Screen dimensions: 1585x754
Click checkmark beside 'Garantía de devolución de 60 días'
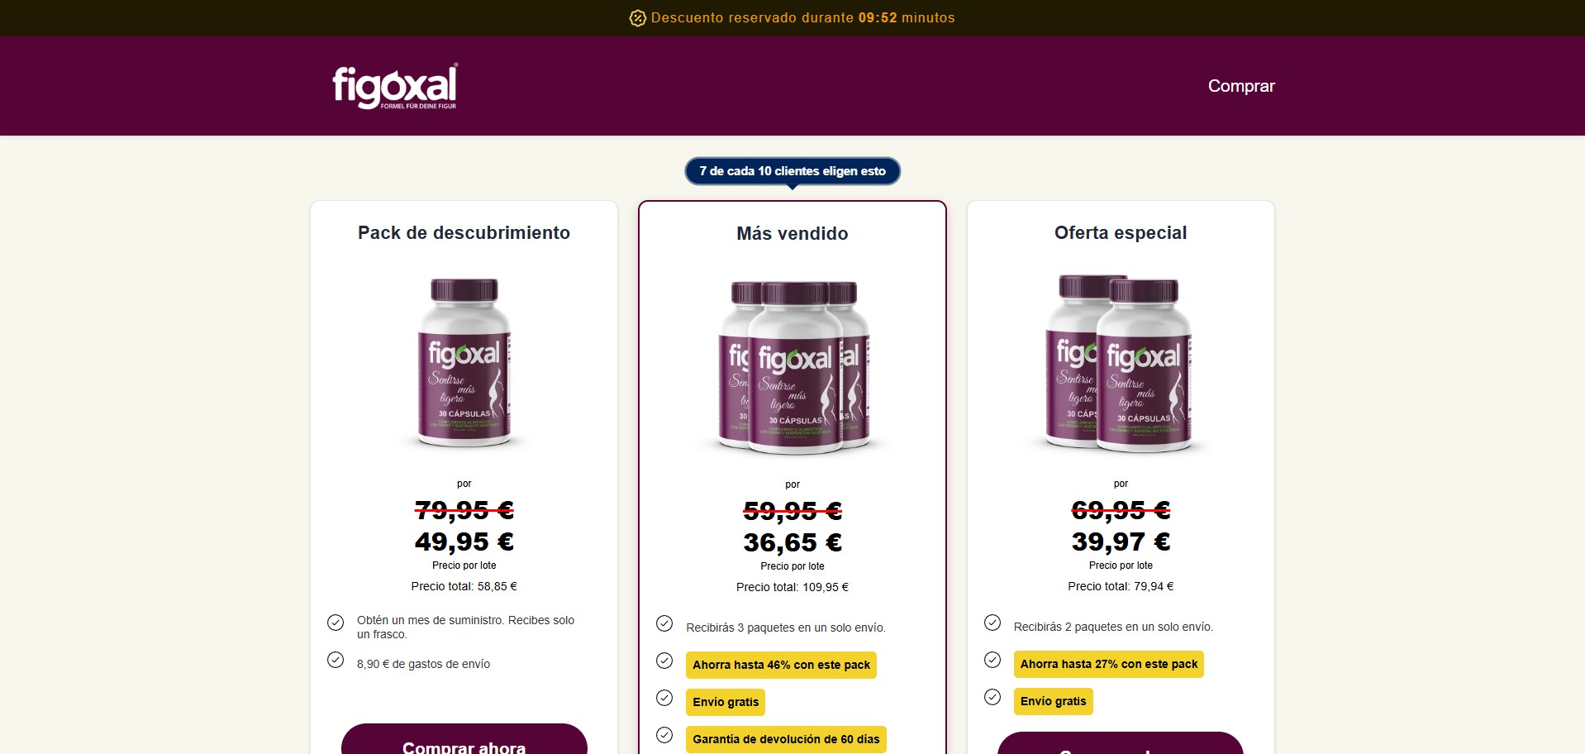coord(664,735)
